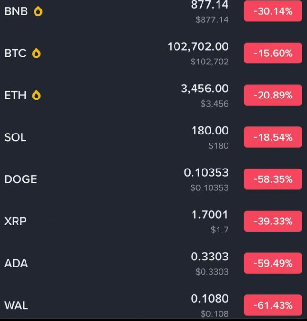Screen dimensions: 307x321
Task: Click the ETH price 3,456.00
Action: (204, 89)
